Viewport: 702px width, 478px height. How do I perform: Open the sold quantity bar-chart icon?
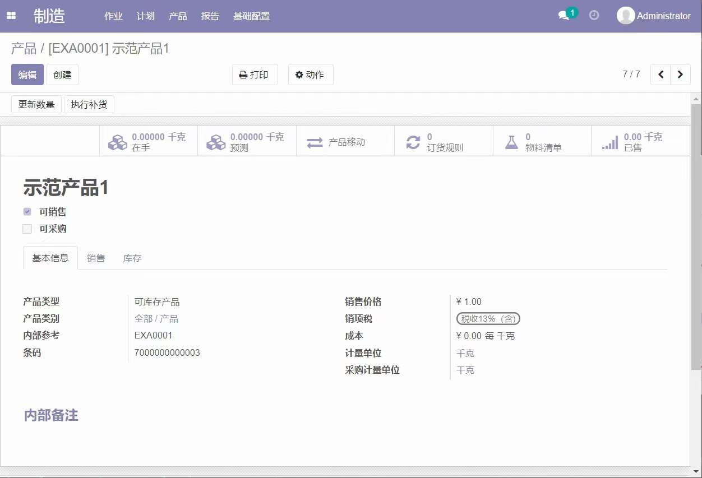coord(610,142)
